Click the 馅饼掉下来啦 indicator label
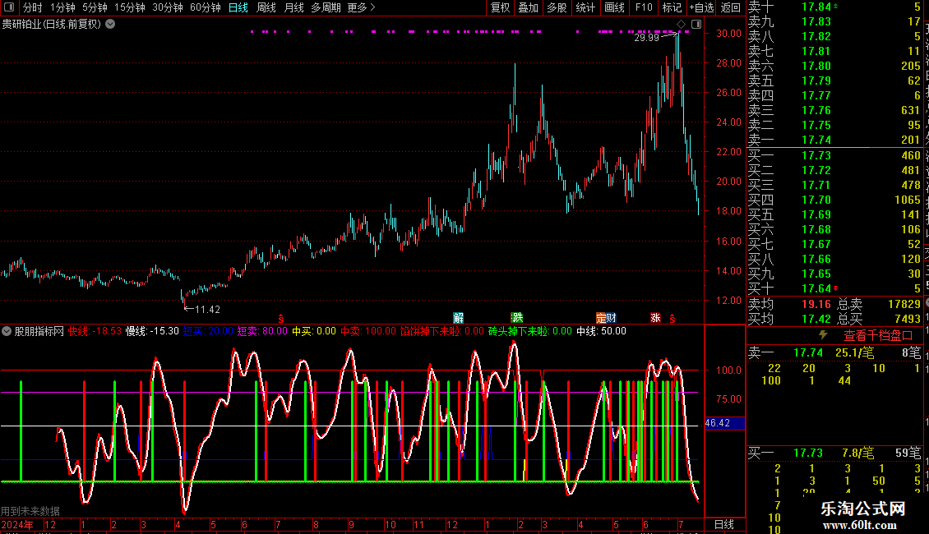Image resolution: width=929 pixels, height=534 pixels. point(442,331)
